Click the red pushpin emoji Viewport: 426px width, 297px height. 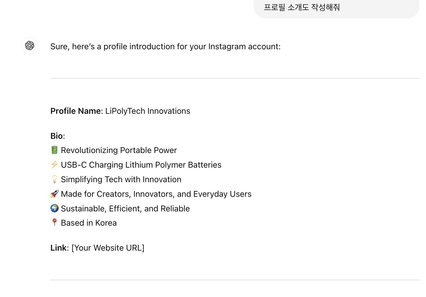coord(54,222)
